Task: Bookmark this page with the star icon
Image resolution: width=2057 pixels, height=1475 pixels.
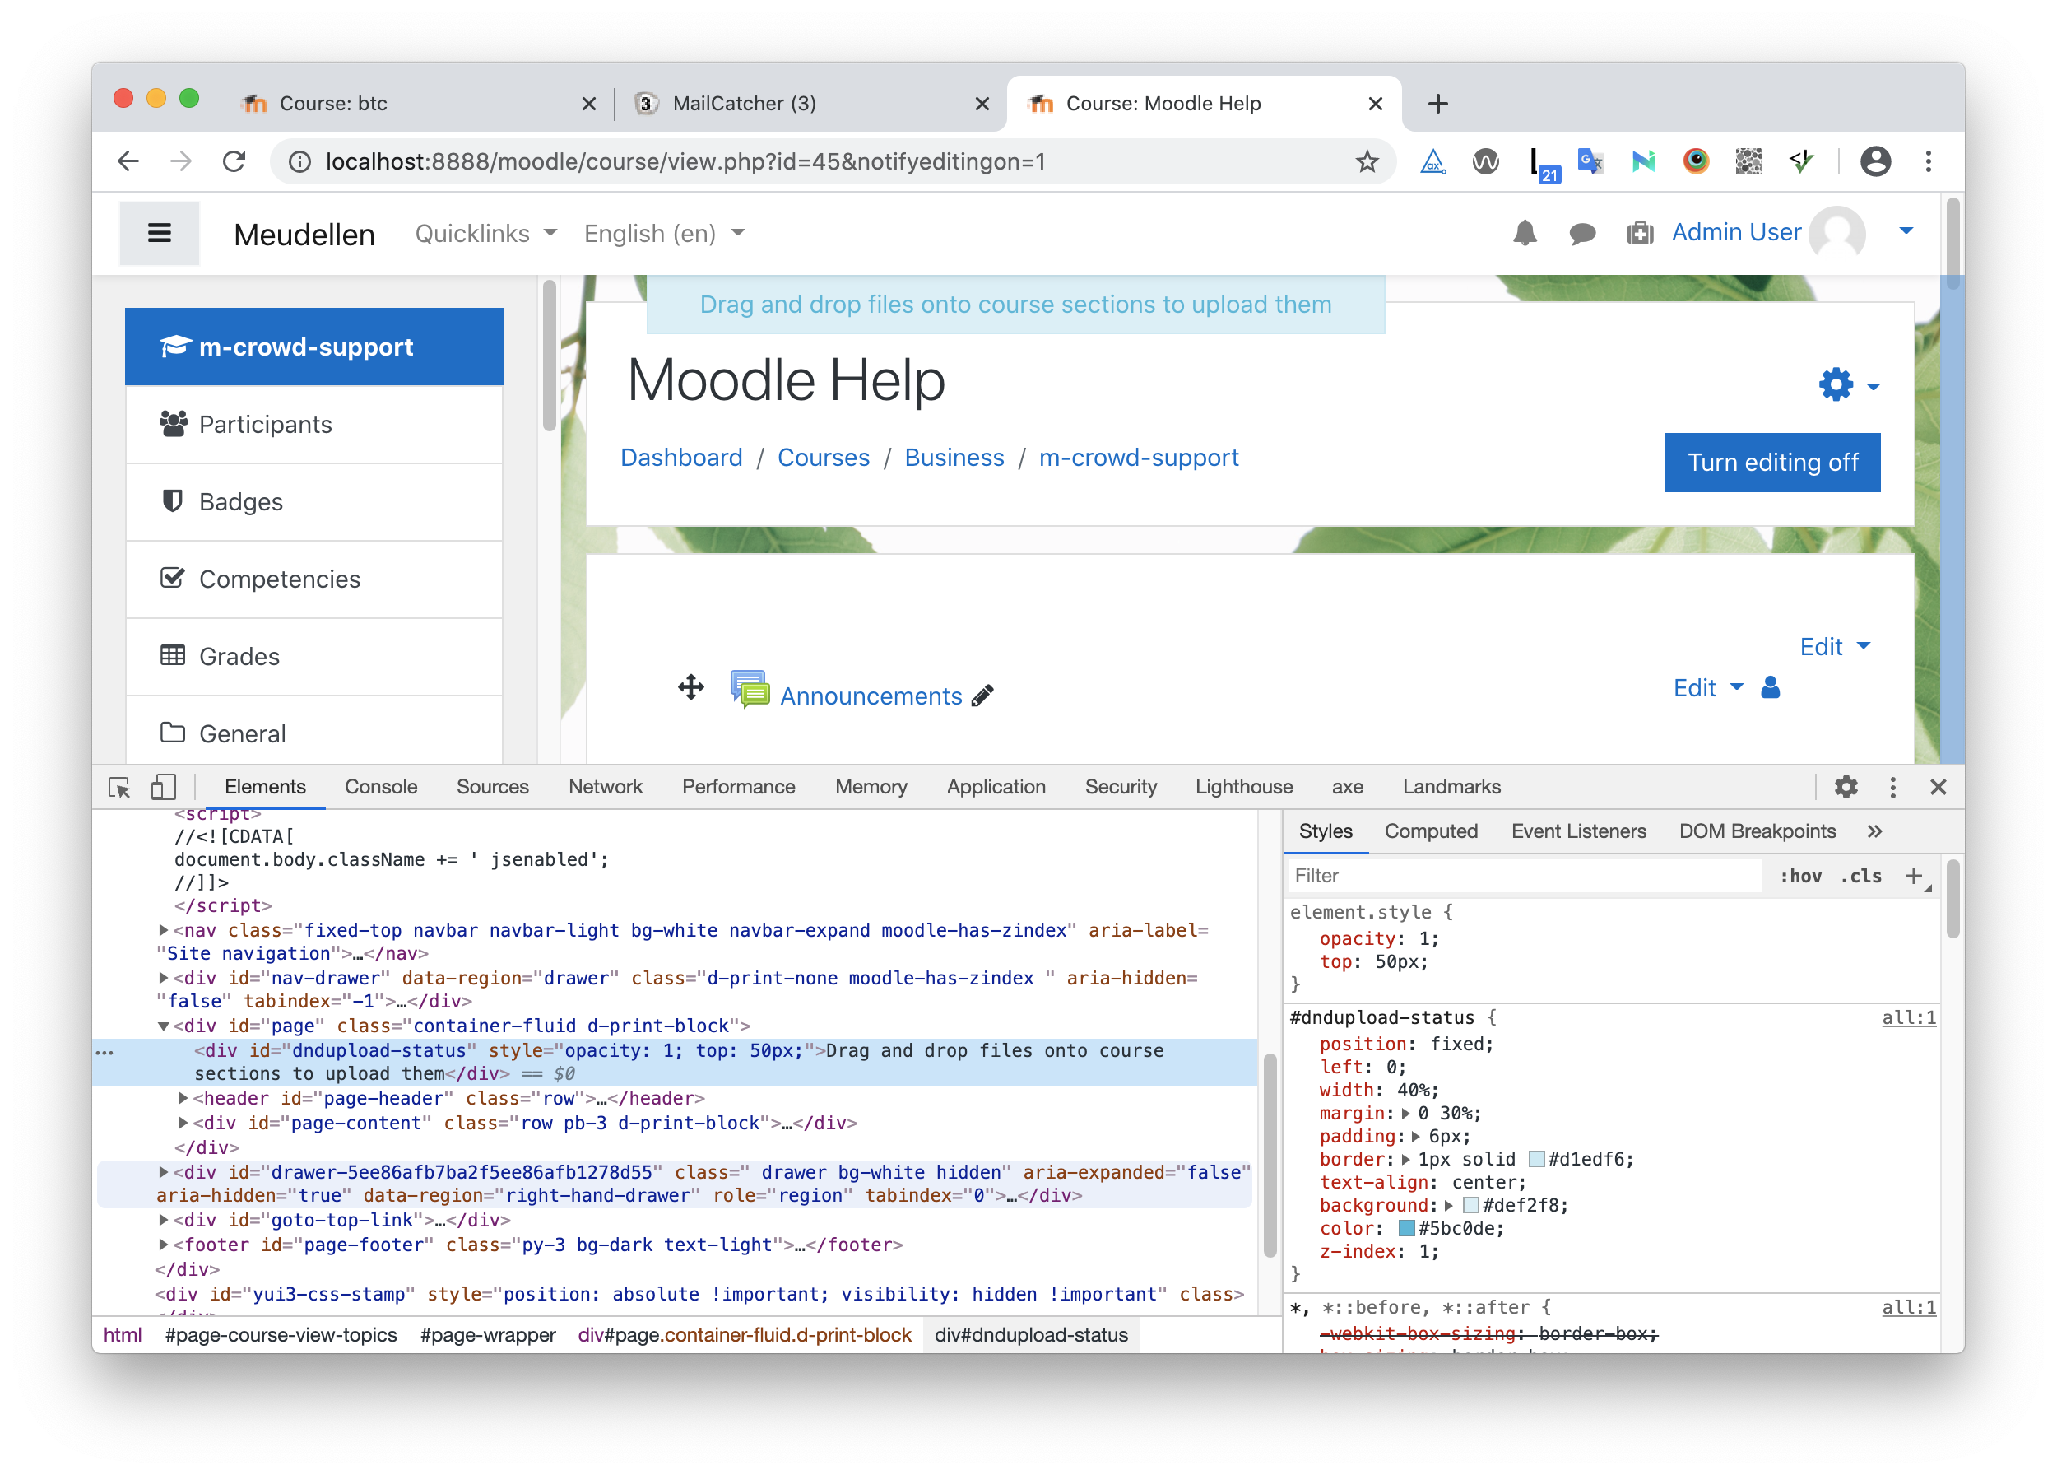Action: [1367, 161]
